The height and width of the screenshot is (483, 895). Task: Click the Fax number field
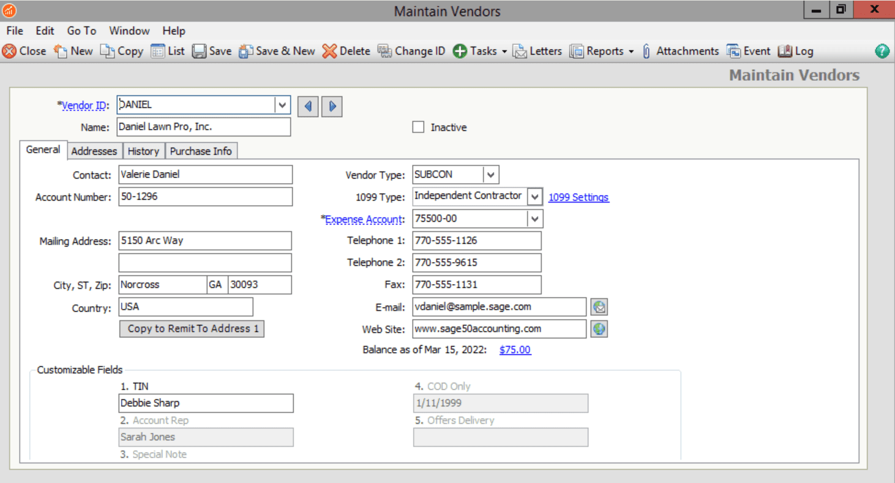pos(477,285)
